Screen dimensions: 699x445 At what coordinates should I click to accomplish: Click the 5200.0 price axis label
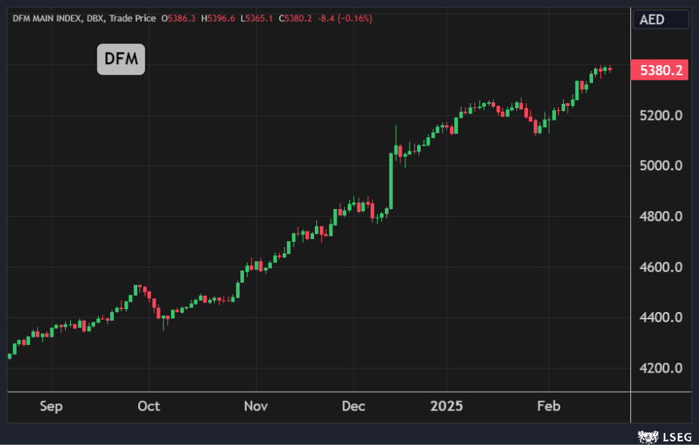pyautogui.click(x=661, y=115)
